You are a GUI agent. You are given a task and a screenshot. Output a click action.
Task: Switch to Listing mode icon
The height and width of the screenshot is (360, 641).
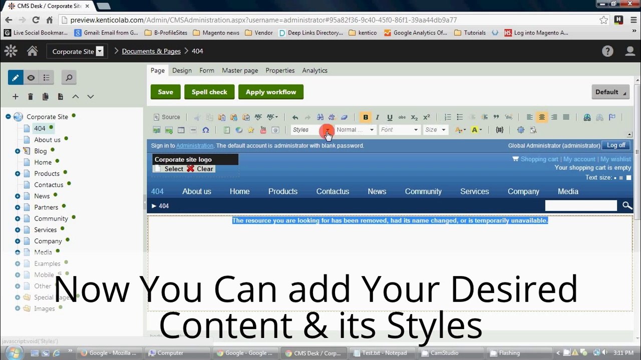click(x=47, y=77)
